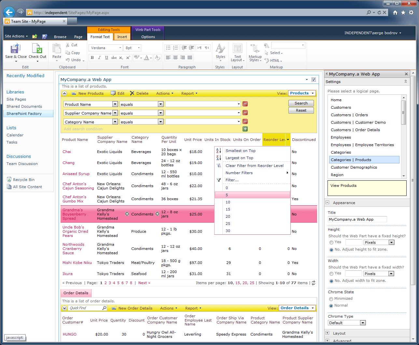Insert a numbered list
Image resolution: width=419 pixels, height=345 pixels.
click(x=175, y=48)
